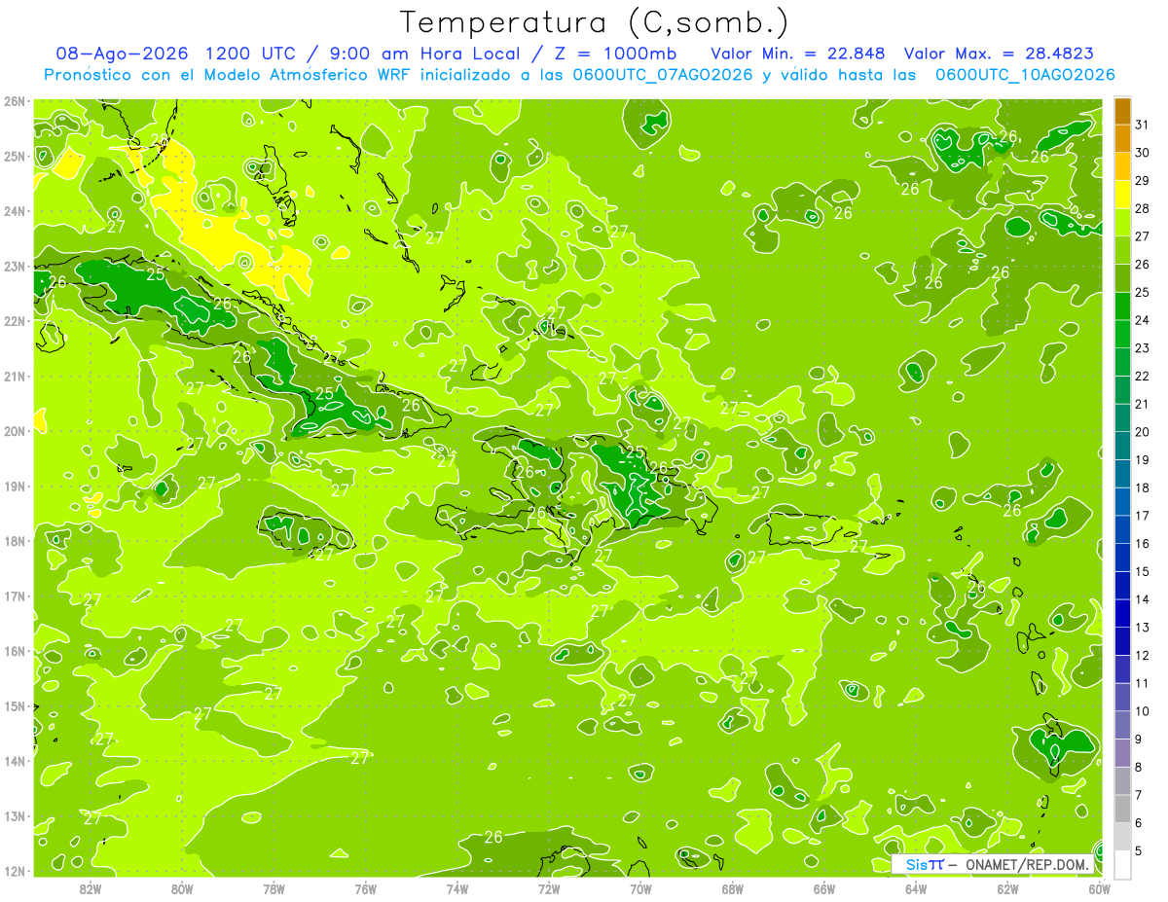Screen dimensions: 1168x902
Task: Click the 'Sis' logo text in credit box
Action: pos(916,865)
